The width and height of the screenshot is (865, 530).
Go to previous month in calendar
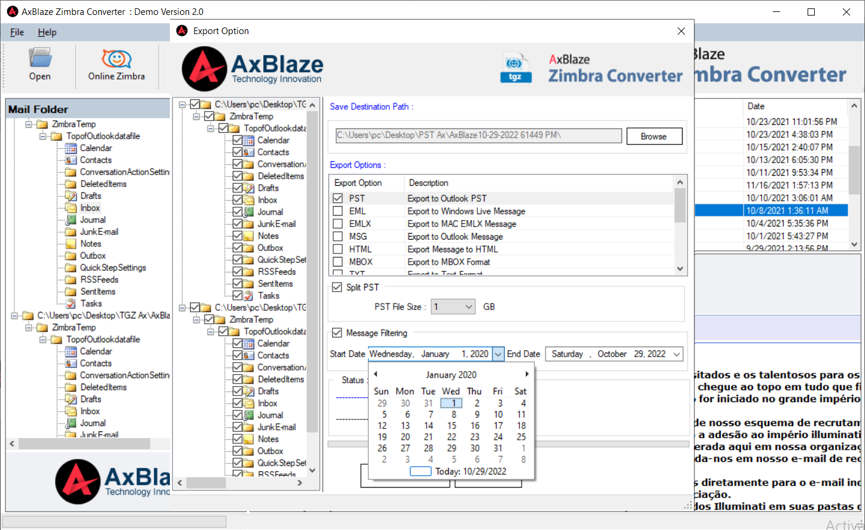point(376,374)
